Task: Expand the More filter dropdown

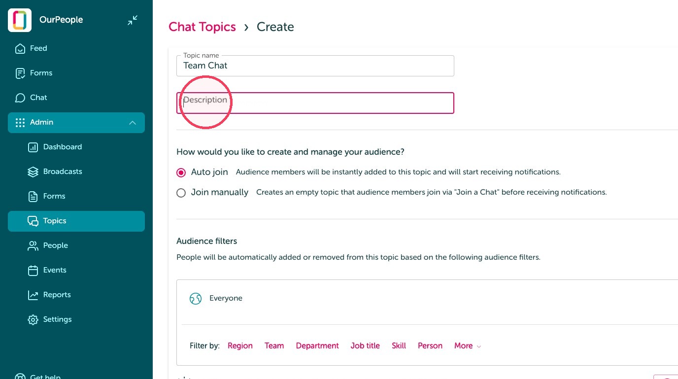Action: coord(467,346)
